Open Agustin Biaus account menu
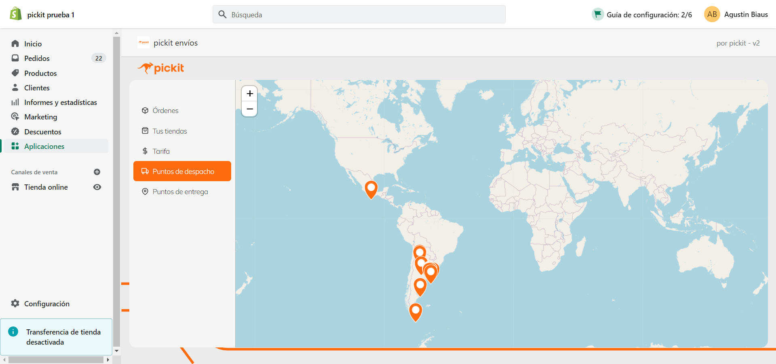776x364 pixels. tap(736, 15)
